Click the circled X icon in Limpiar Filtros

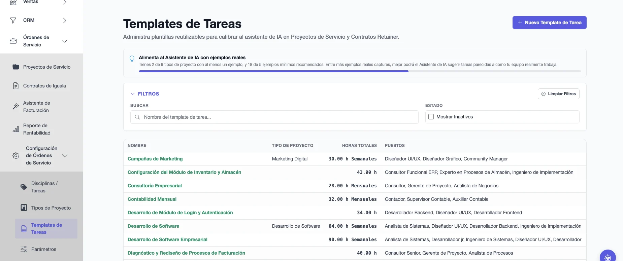pos(544,94)
